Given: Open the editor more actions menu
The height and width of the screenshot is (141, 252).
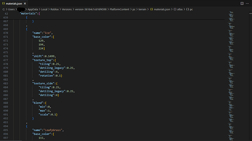Looking at the screenshot, I should click(247, 3).
